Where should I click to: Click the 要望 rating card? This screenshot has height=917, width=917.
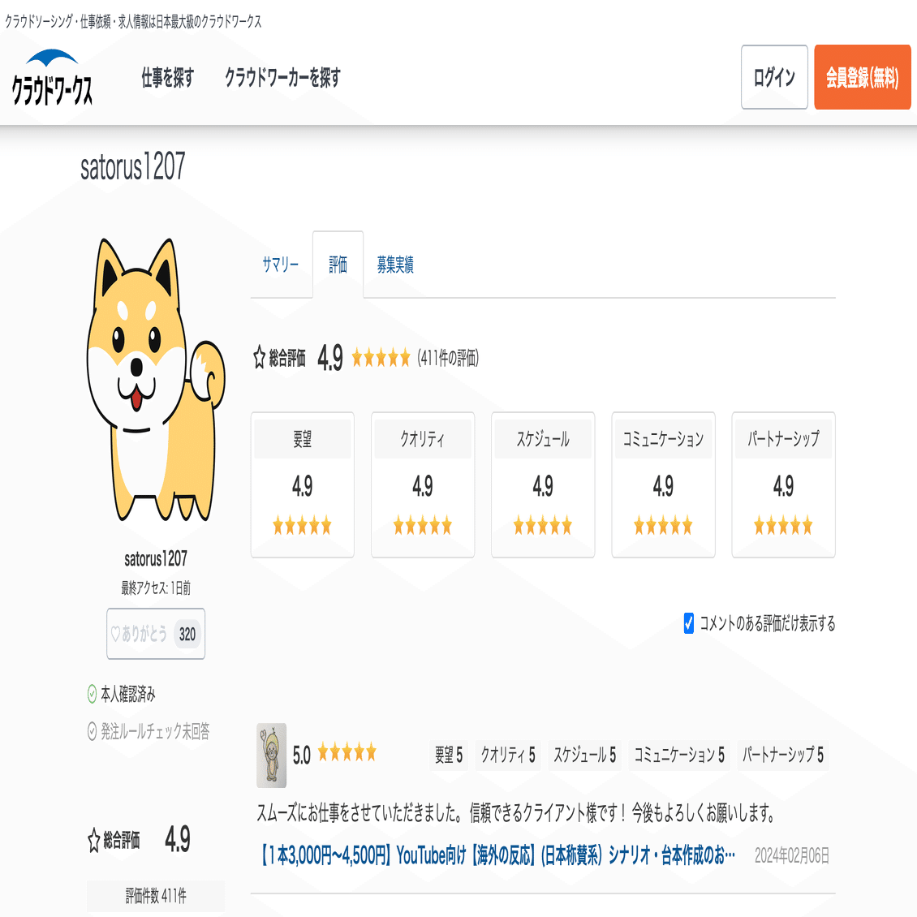click(303, 484)
